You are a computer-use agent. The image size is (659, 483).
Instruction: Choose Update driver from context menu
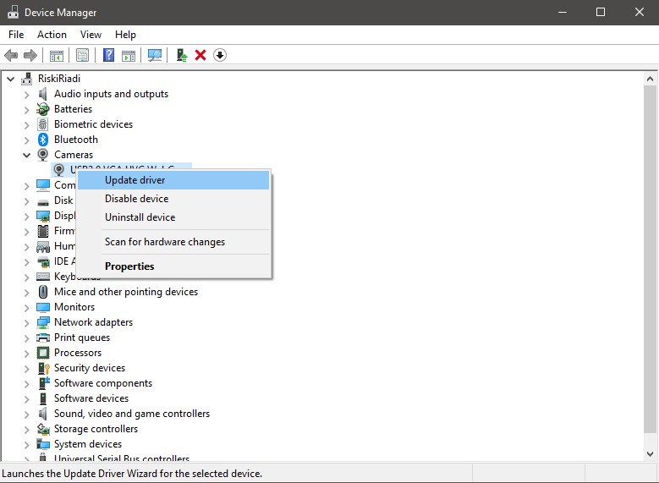(173, 180)
